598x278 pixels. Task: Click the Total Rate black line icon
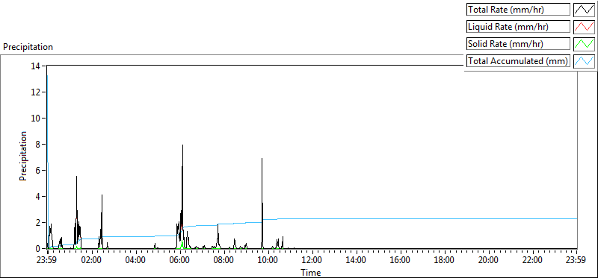click(584, 9)
